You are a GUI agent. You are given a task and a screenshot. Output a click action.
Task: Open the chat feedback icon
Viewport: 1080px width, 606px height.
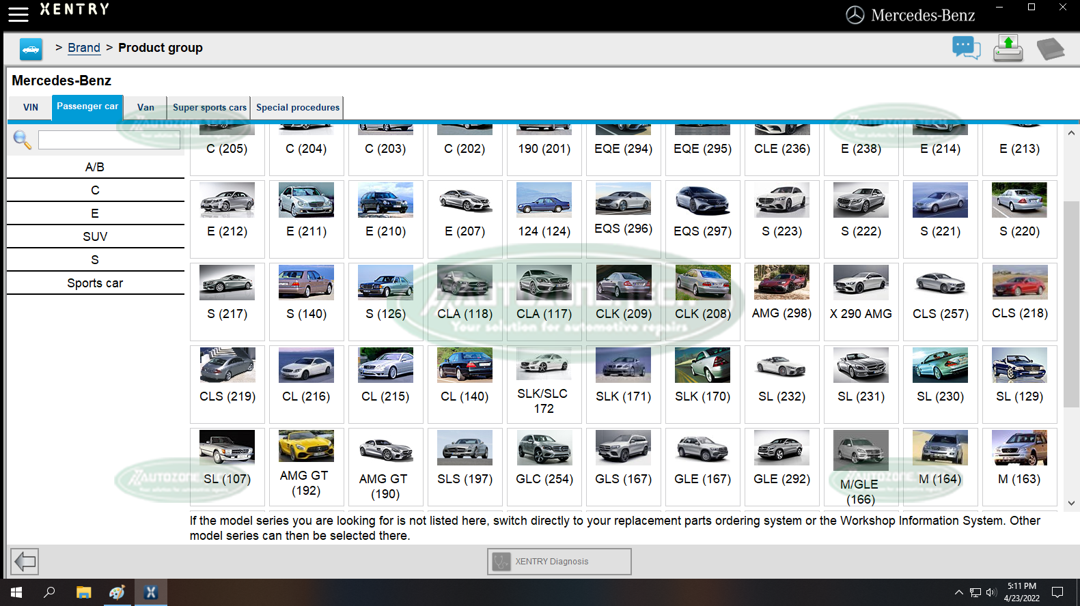coord(966,48)
